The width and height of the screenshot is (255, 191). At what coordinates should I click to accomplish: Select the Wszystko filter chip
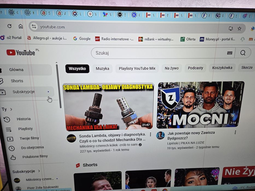(x=77, y=68)
